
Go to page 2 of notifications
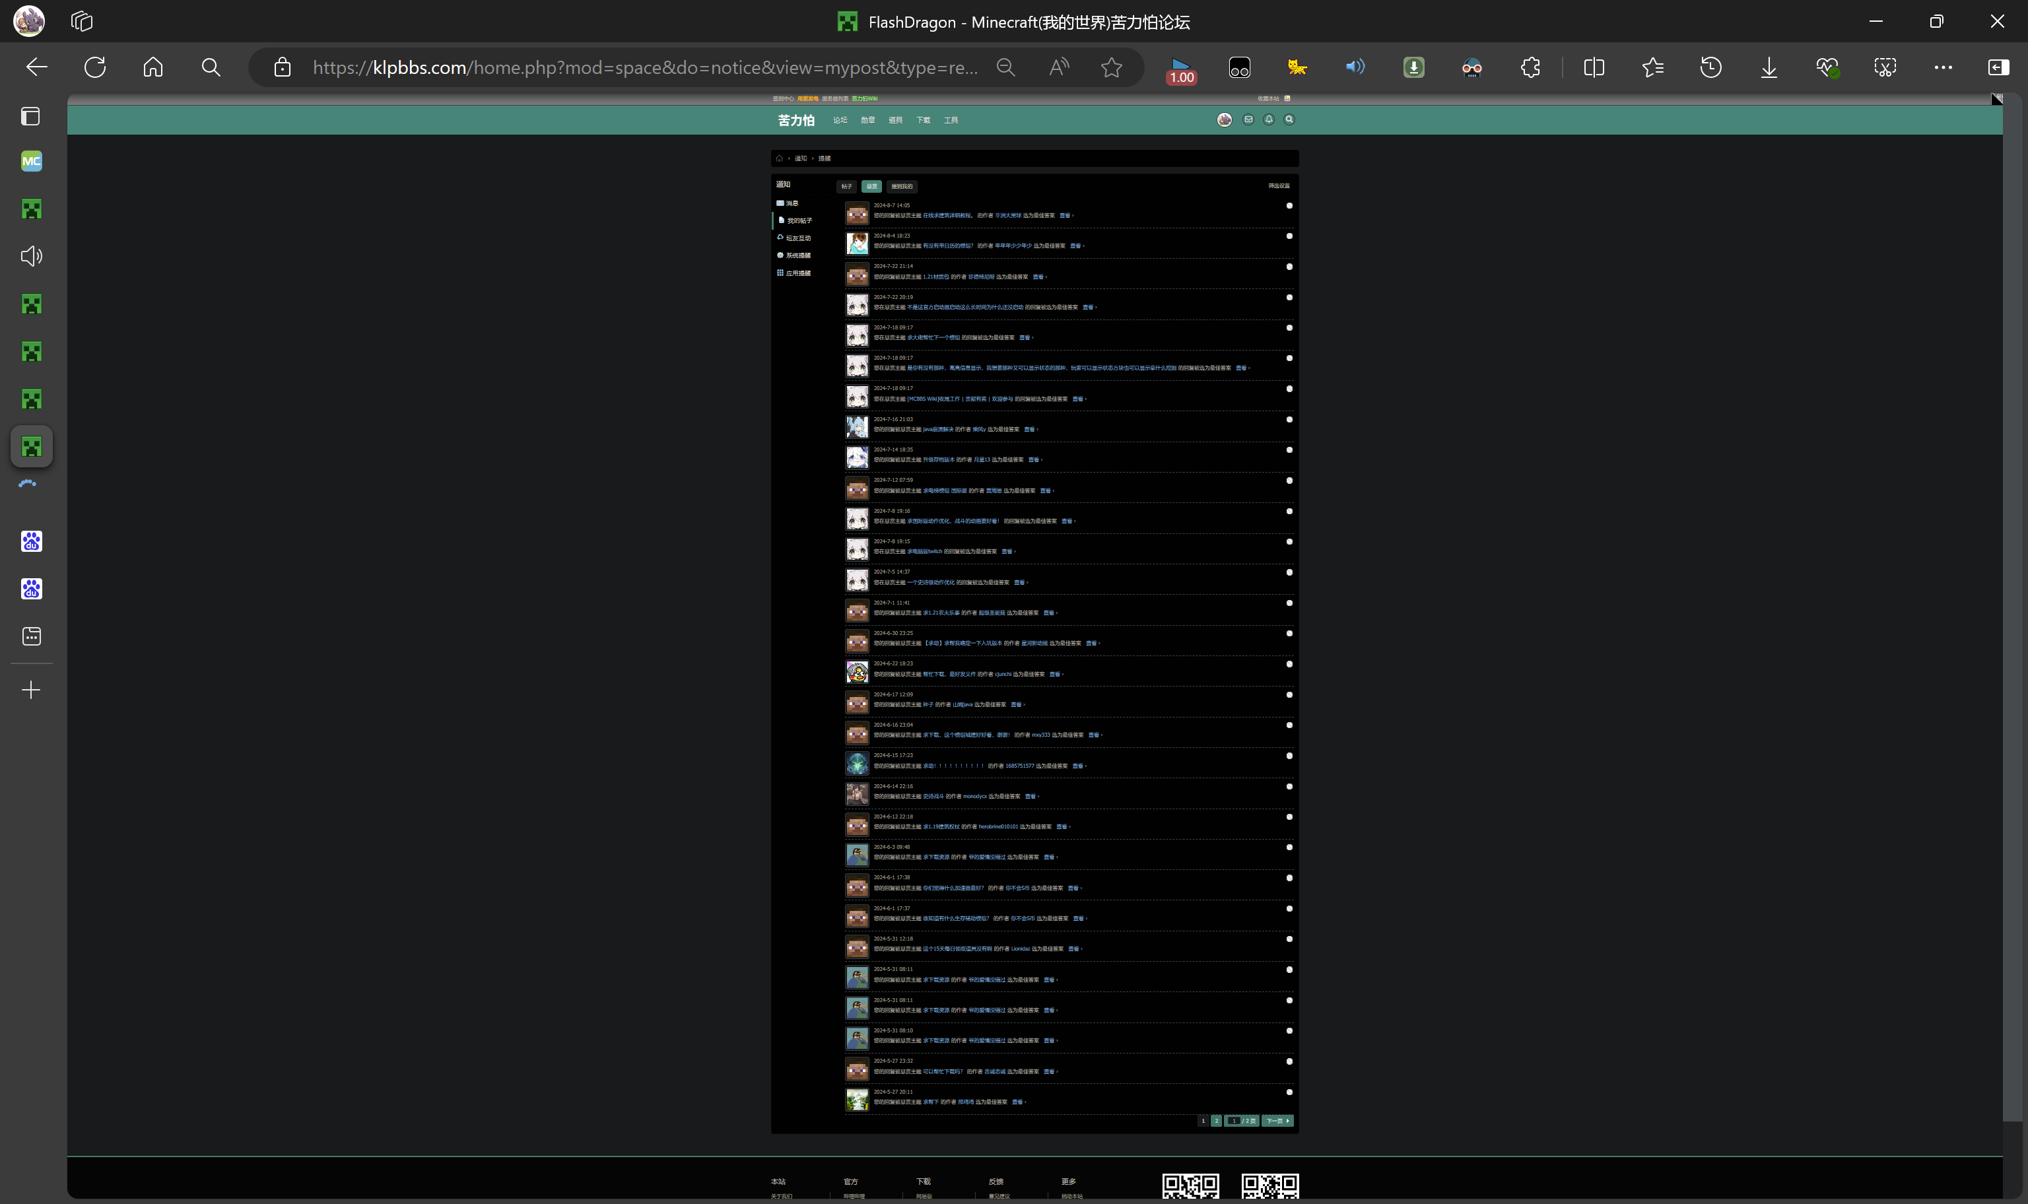click(x=1216, y=1121)
